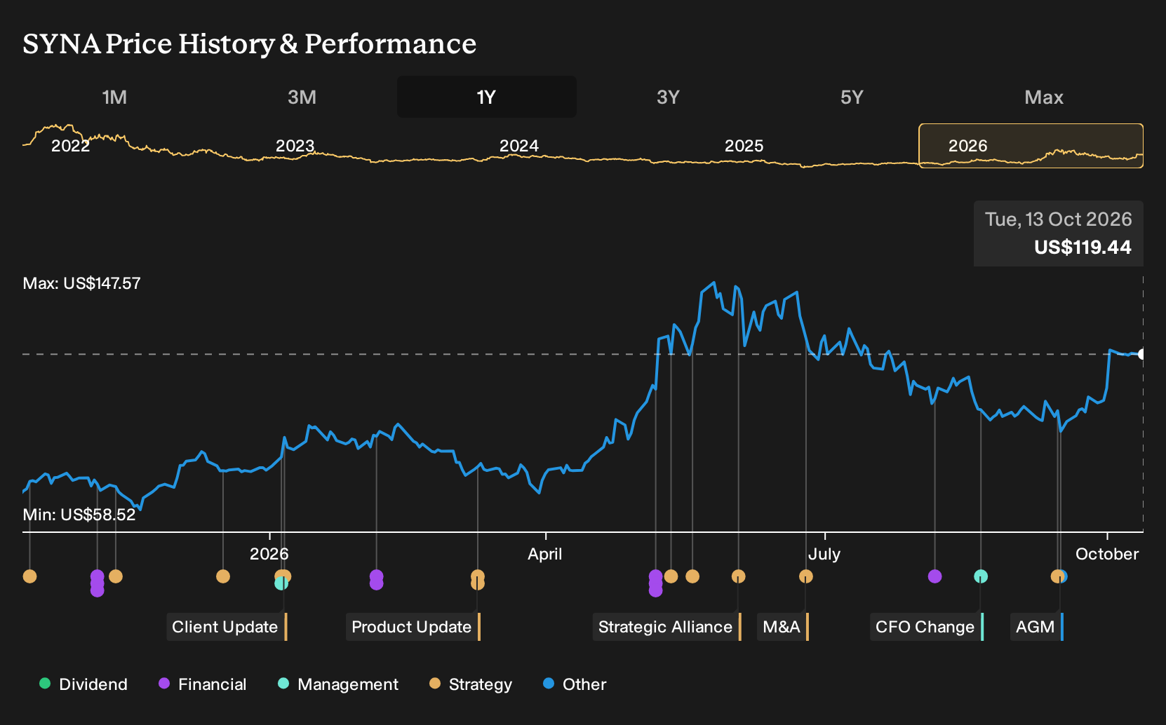Viewport: 1166px width, 725px height.
Task: Click the first Strategy marker at chart start
Action: 29,576
